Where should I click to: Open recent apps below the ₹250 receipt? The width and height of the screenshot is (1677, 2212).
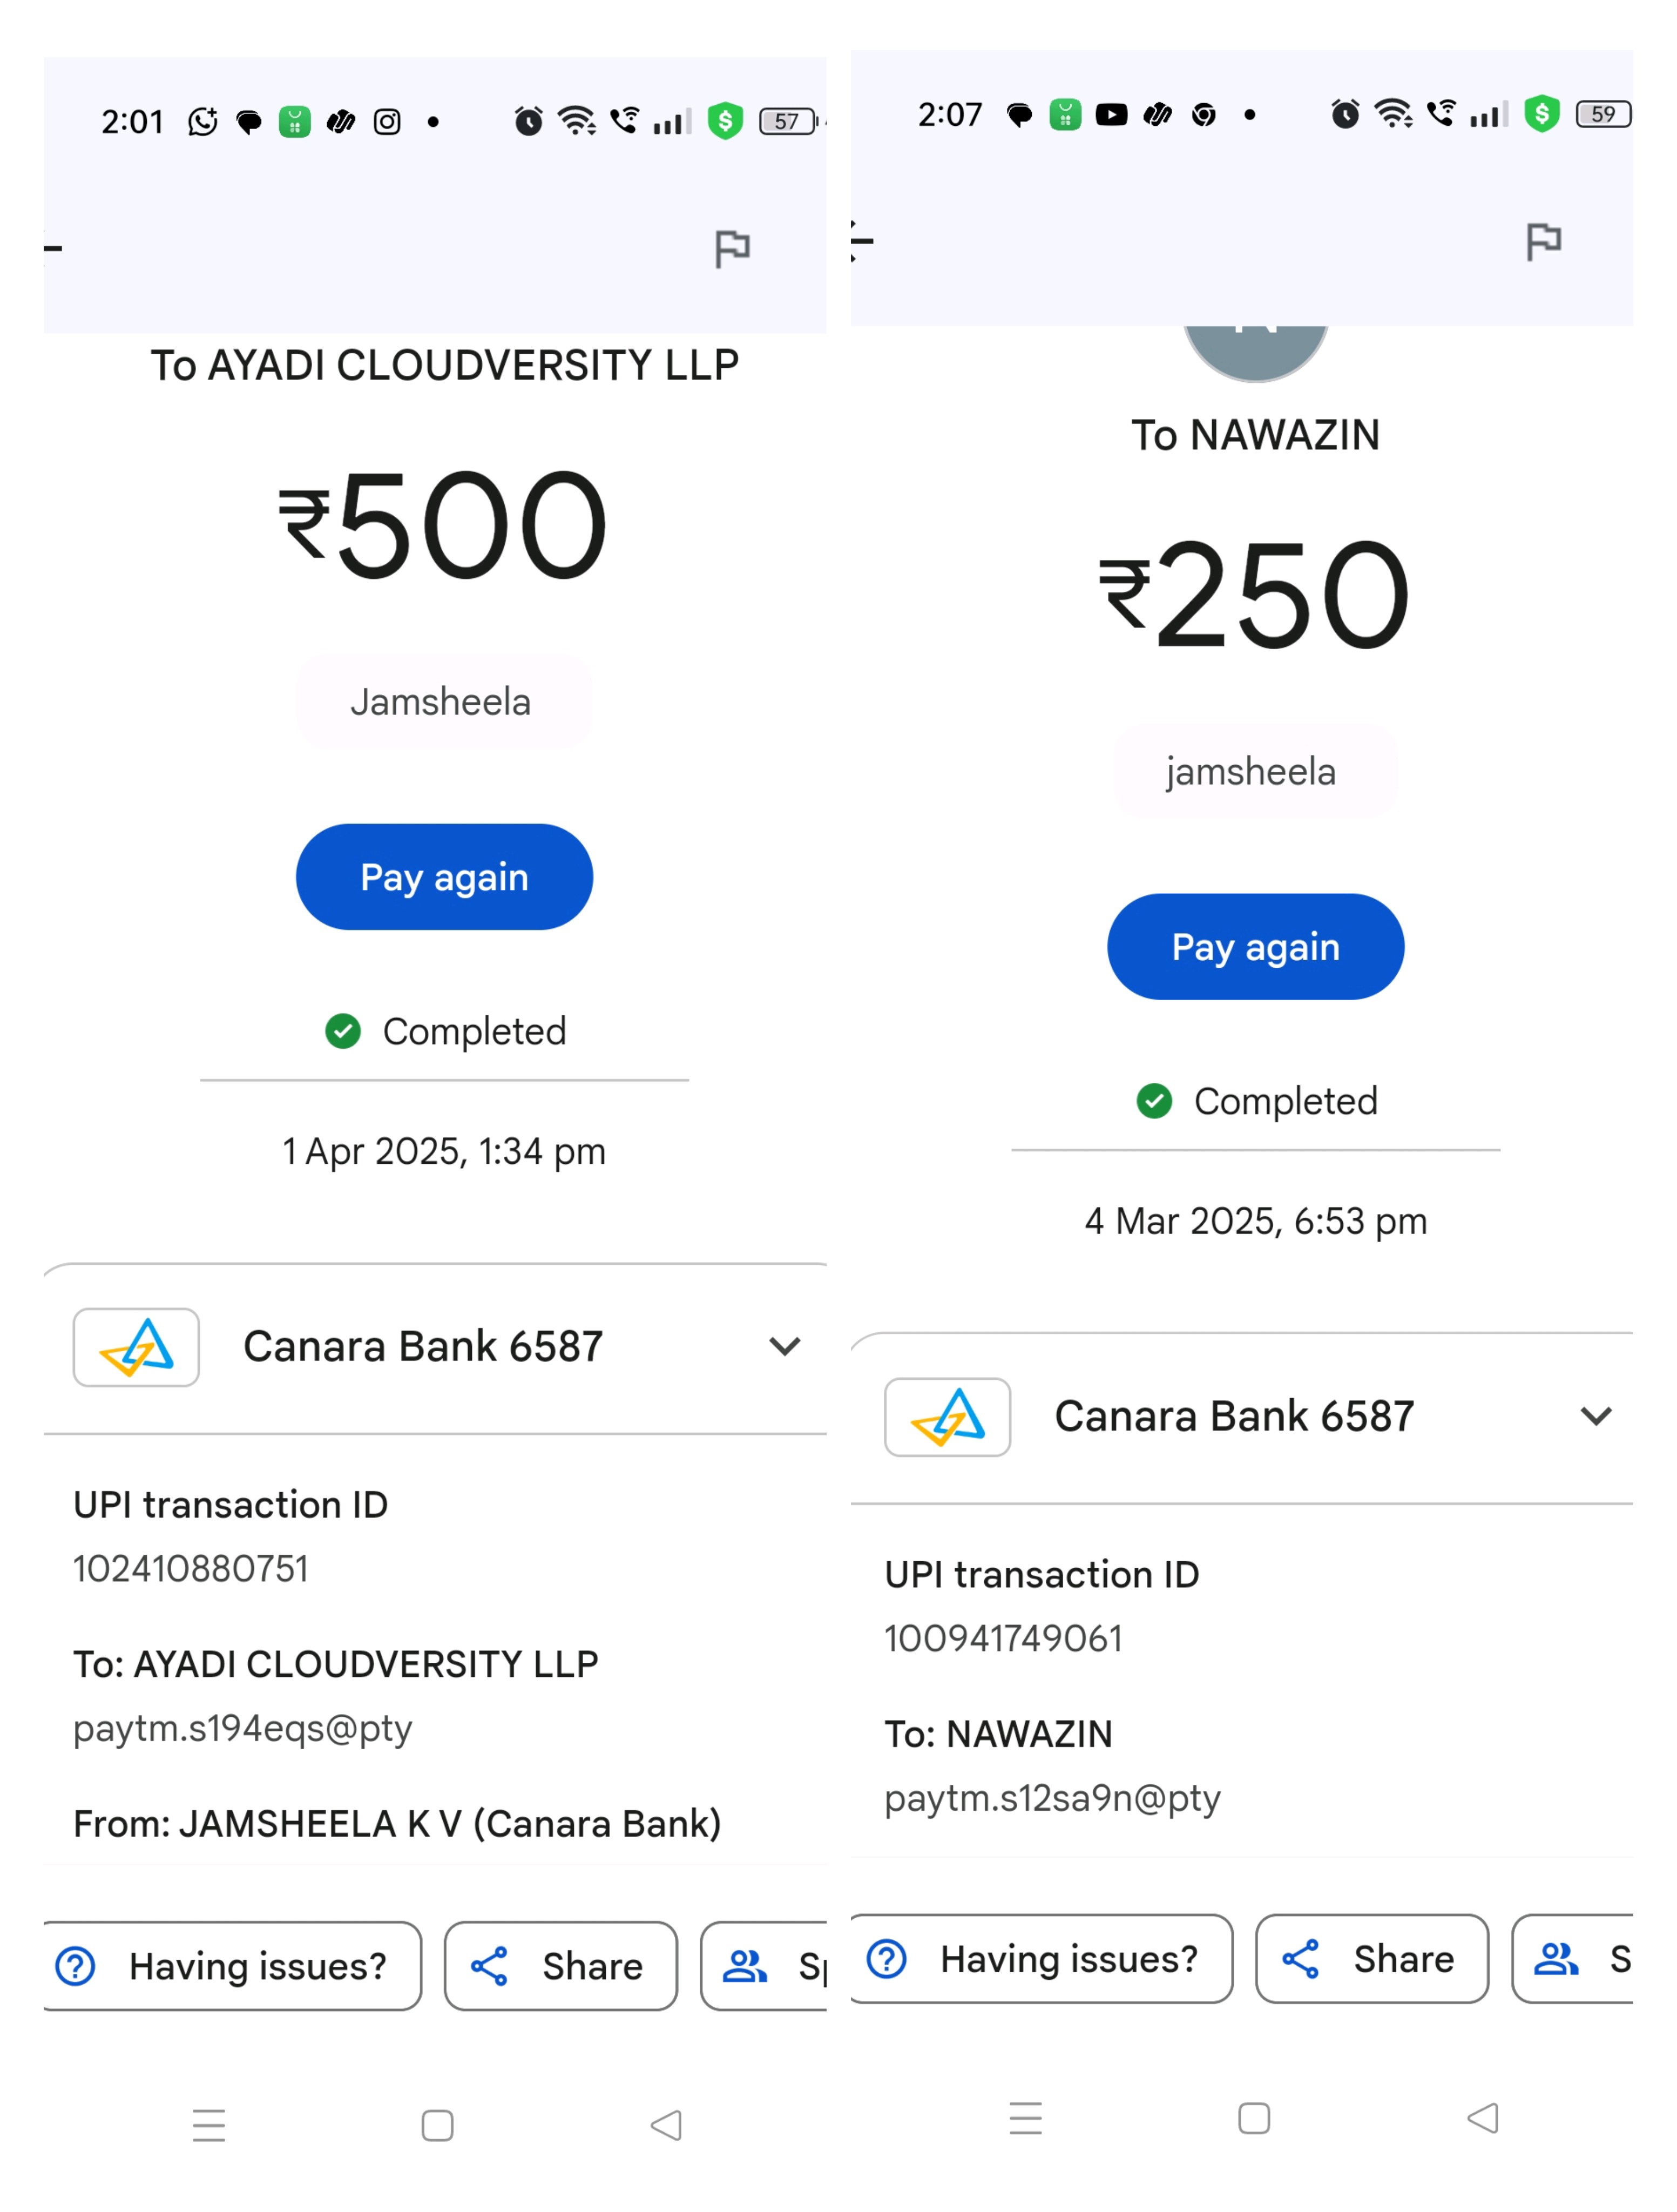tap(1025, 2117)
